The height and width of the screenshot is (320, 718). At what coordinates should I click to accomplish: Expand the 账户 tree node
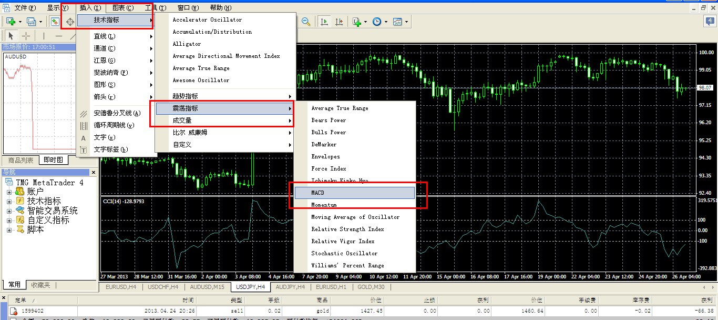pyautogui.click(x=9, y=192)
